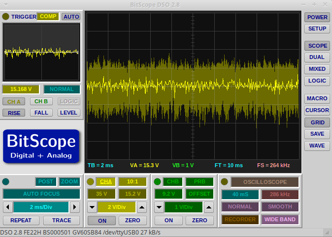Click the NORMAL display mode button
Viewport: 332px width, 237px height.
(x=240, y=207)
